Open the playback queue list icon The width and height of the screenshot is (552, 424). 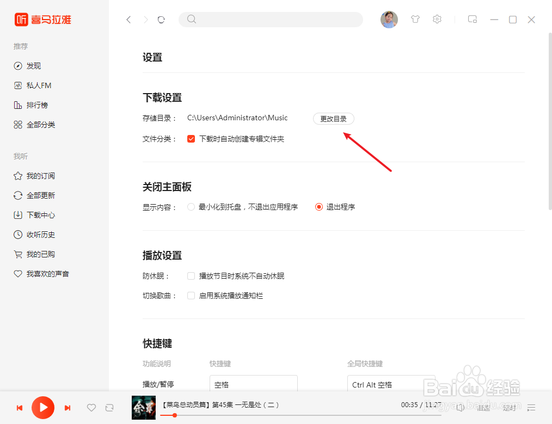531,407
